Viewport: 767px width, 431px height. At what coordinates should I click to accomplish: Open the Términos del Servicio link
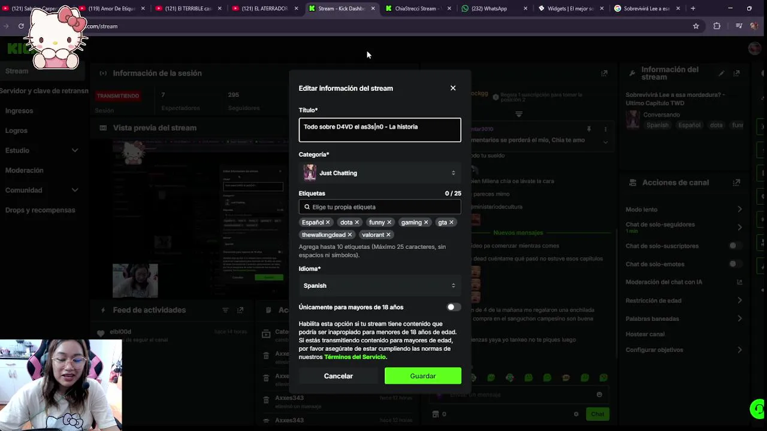[x=355, y=357]
